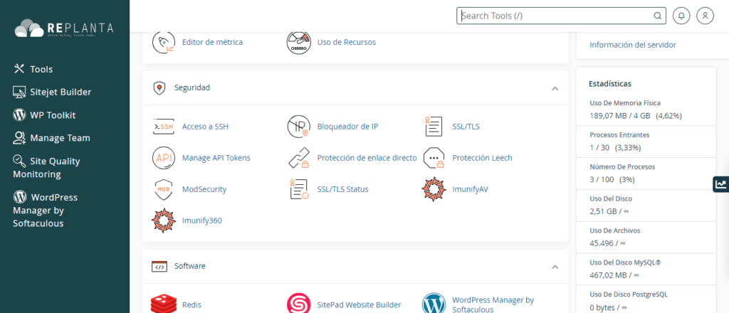Open the Uso de Recursos link
Screen dimensions: 729x313
[x=347, y=42]
